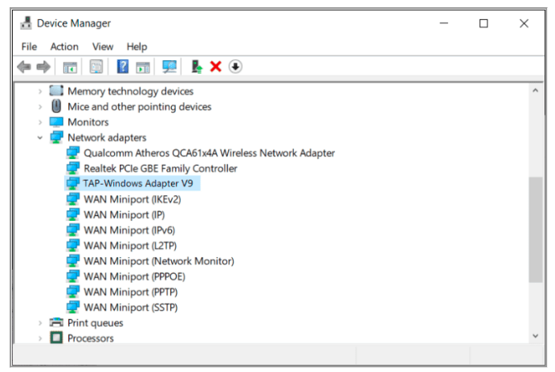Open the Help menu

tap(137, 47)
